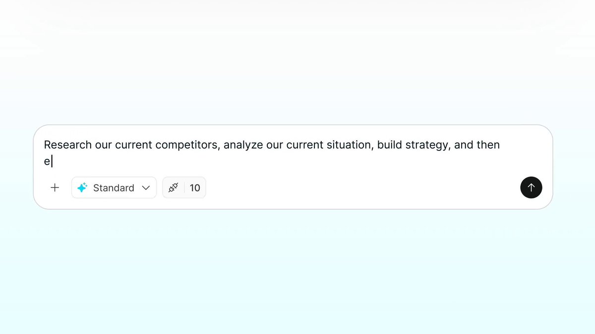Screen dimensions: 595x334
Task: Click the plus attachment icon
Action: [55, 188]
